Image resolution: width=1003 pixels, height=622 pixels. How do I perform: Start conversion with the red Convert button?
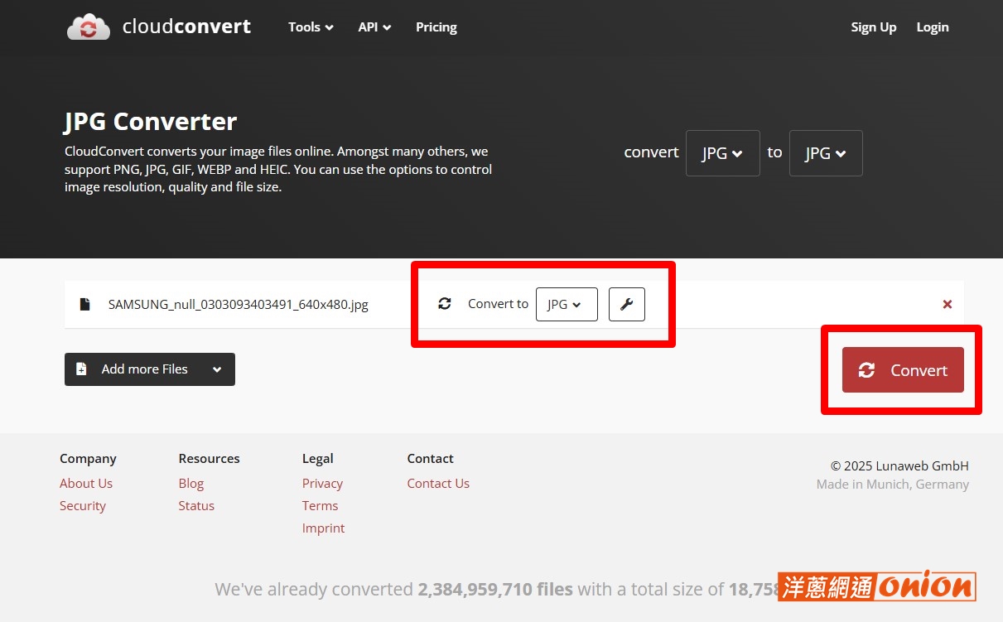903,370
